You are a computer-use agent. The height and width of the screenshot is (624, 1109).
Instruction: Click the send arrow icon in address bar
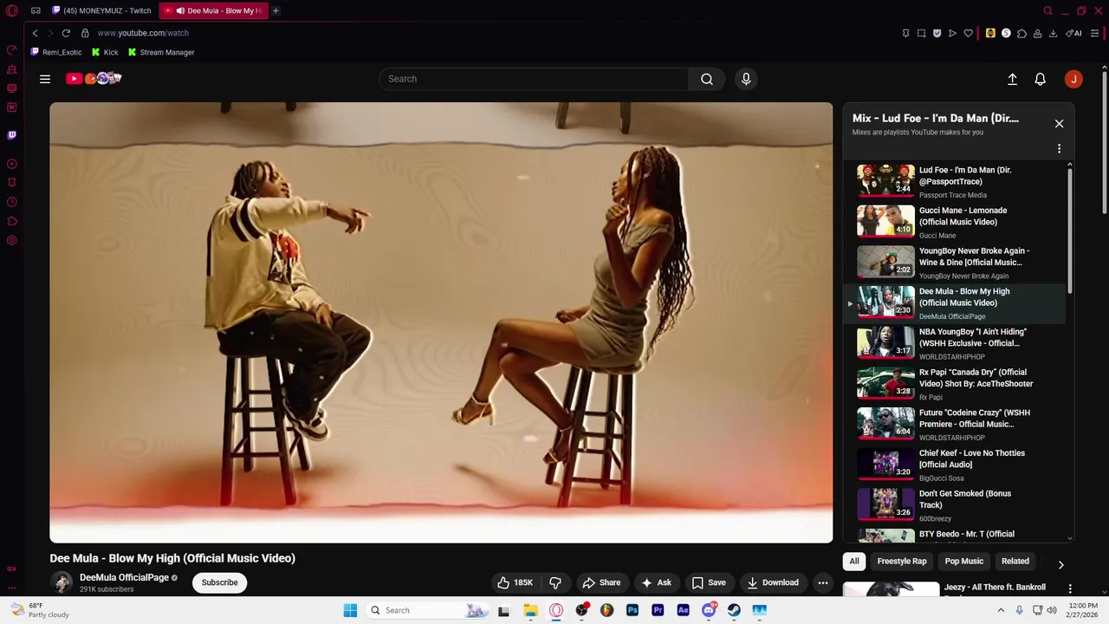pos(952,33)
